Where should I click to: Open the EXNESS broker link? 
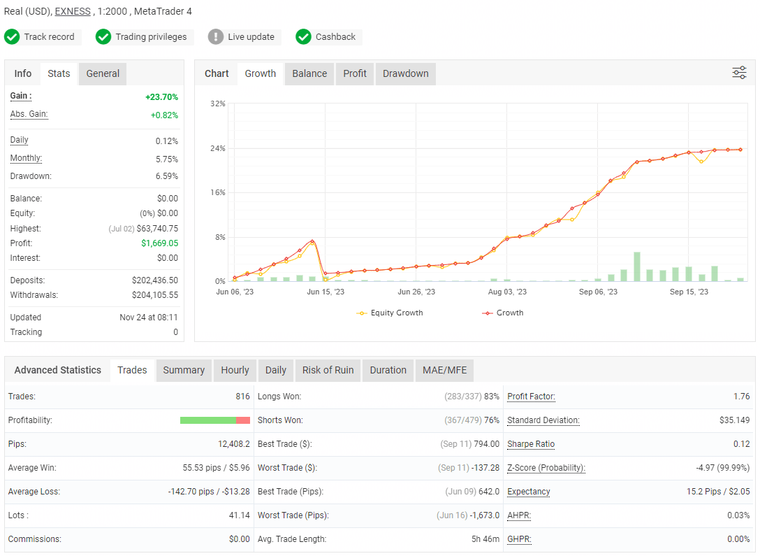pyautogui.click(x=73, y=11)
